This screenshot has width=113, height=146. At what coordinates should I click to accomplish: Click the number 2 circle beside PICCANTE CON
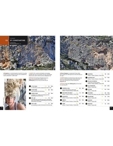click(61, 93)
